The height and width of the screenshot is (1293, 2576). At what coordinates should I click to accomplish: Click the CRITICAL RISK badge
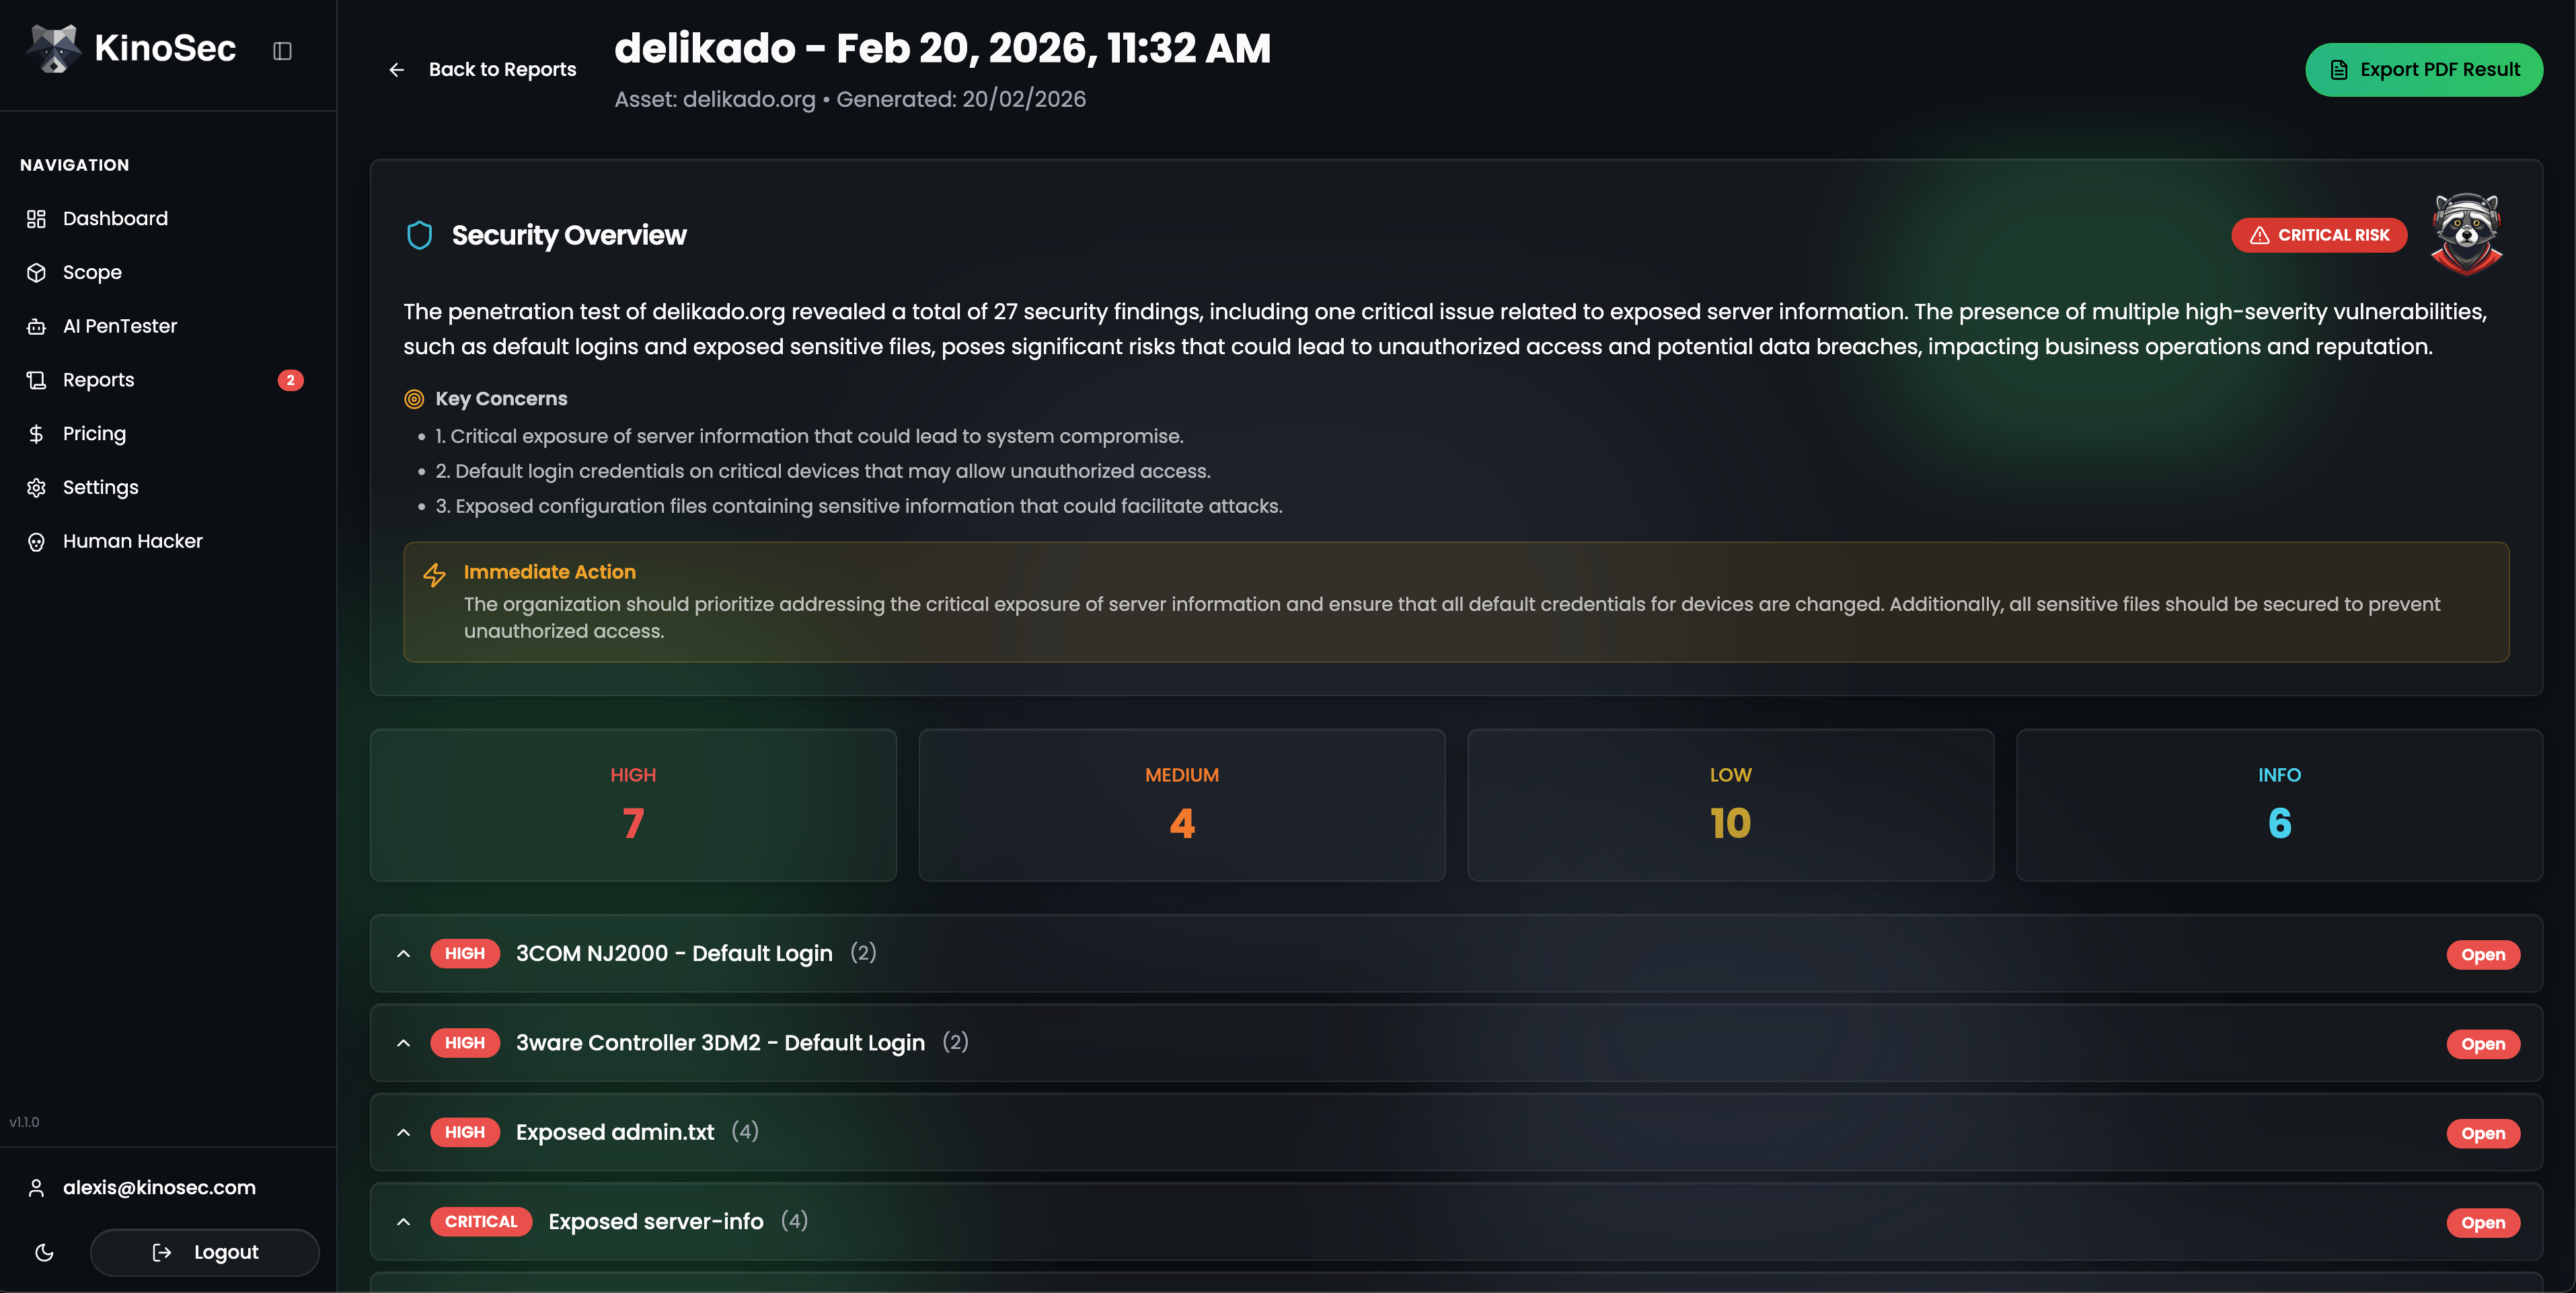[x=2319, y=235]
